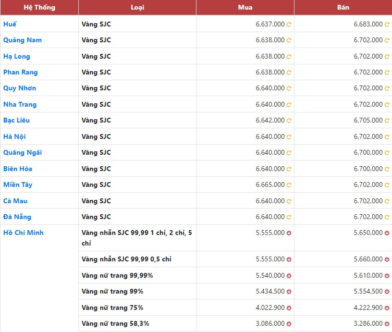Select the Vàng nữ trang 99,99% row label
The height and width of the screenshot is (332, 392).
(117, 275)
